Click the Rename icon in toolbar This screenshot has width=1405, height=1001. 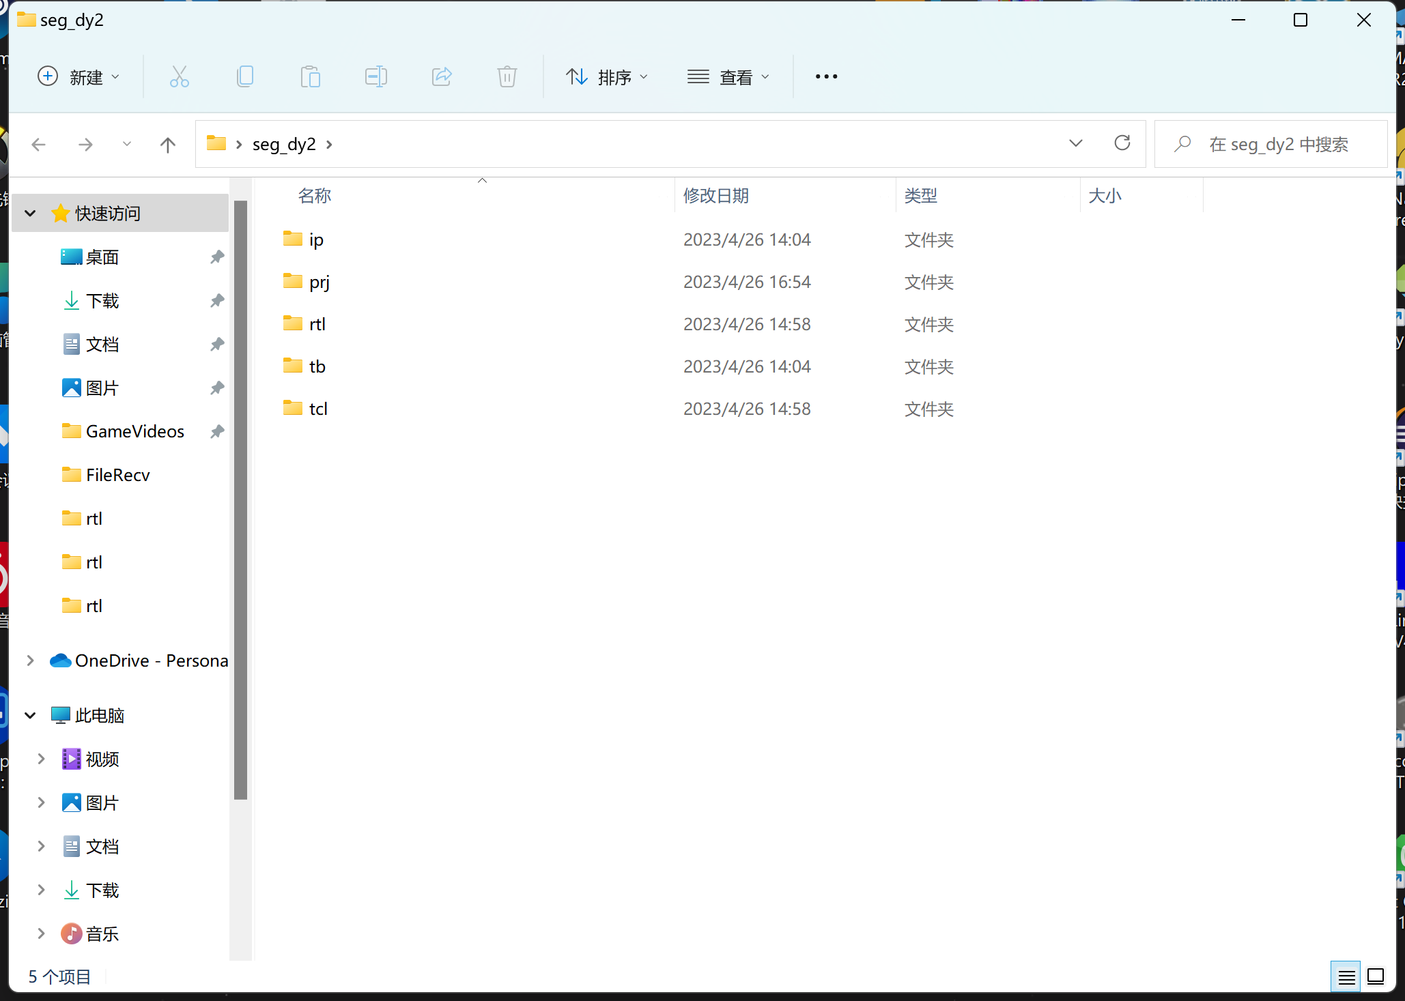(376, 76)
